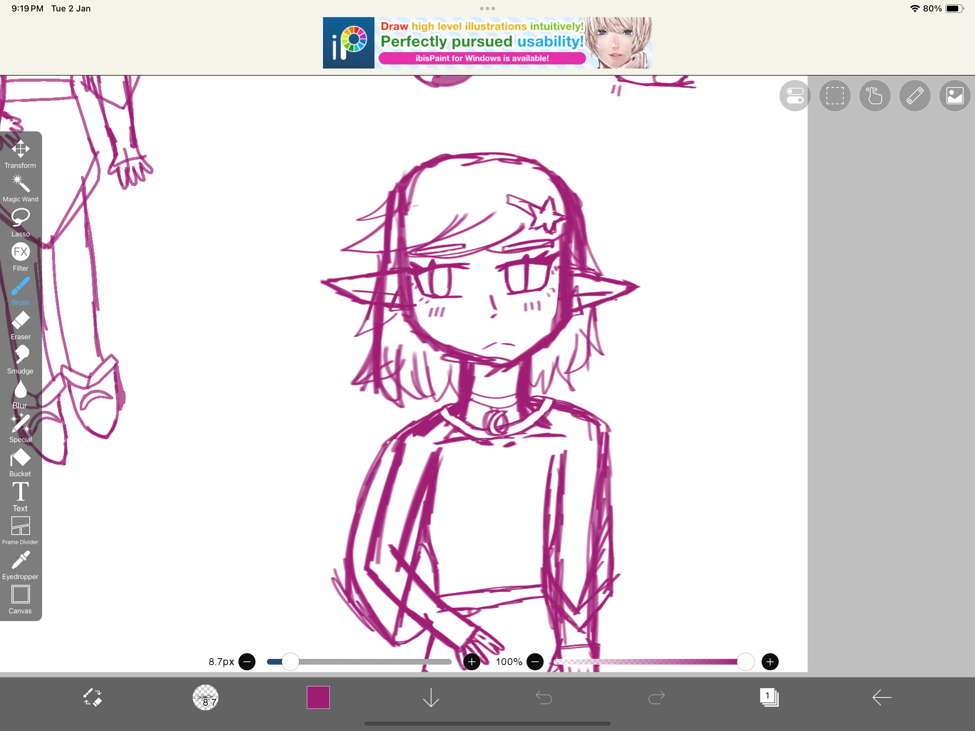This screenshot has height=731, width=975.
Task: Select the Magic Wand tool
Action: 20,188
